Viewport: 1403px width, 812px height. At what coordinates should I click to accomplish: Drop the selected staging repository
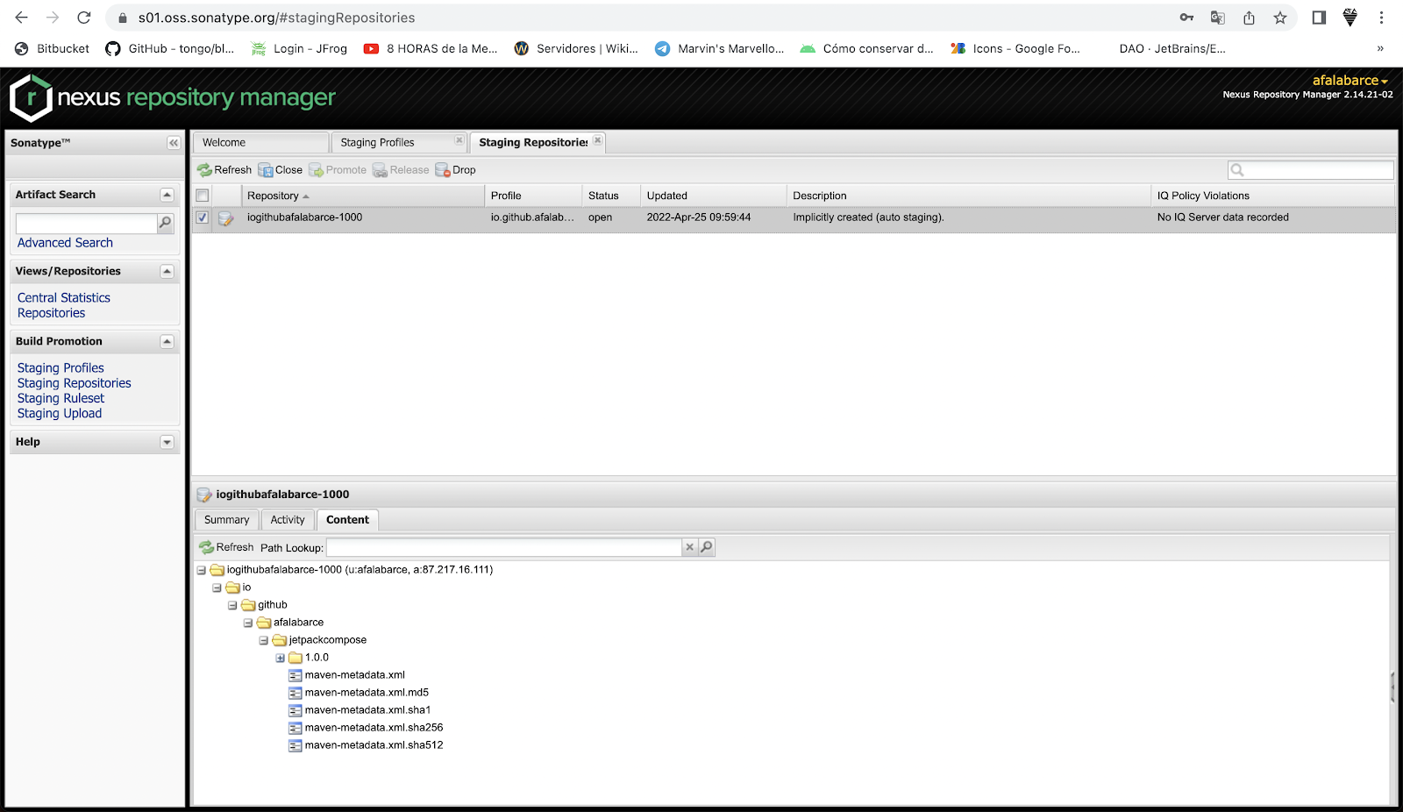(x=456, y=170)
